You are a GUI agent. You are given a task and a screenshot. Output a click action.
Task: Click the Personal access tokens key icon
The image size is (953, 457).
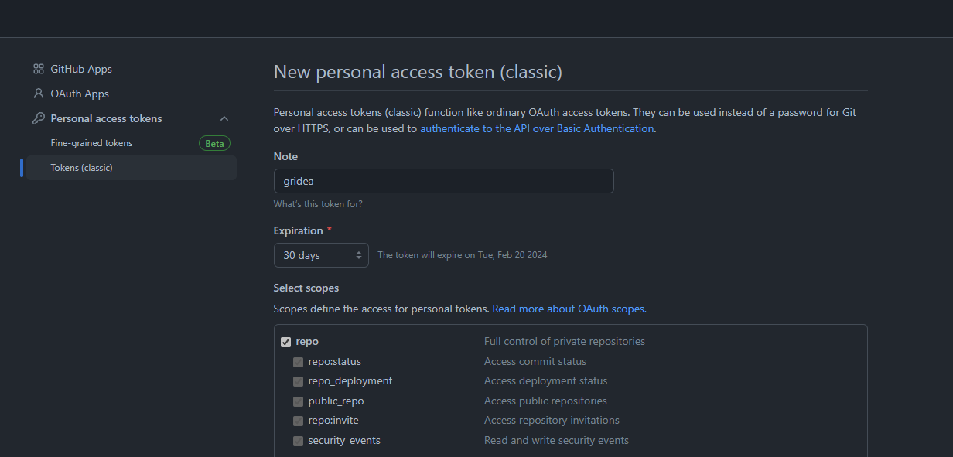click(x=39, y=118)
